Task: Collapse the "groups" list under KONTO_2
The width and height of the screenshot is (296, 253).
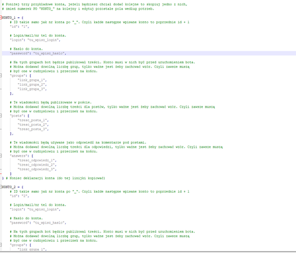Action: pyautogui.click(x=1, y=245)
